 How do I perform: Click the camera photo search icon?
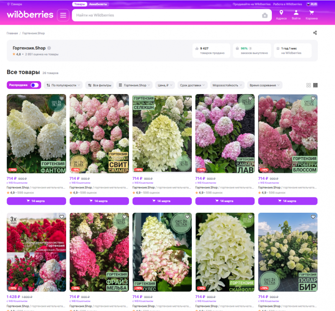[x=265, y=15]
